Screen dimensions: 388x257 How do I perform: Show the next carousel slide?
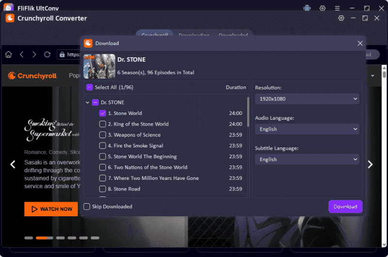(x=370, y=164)
